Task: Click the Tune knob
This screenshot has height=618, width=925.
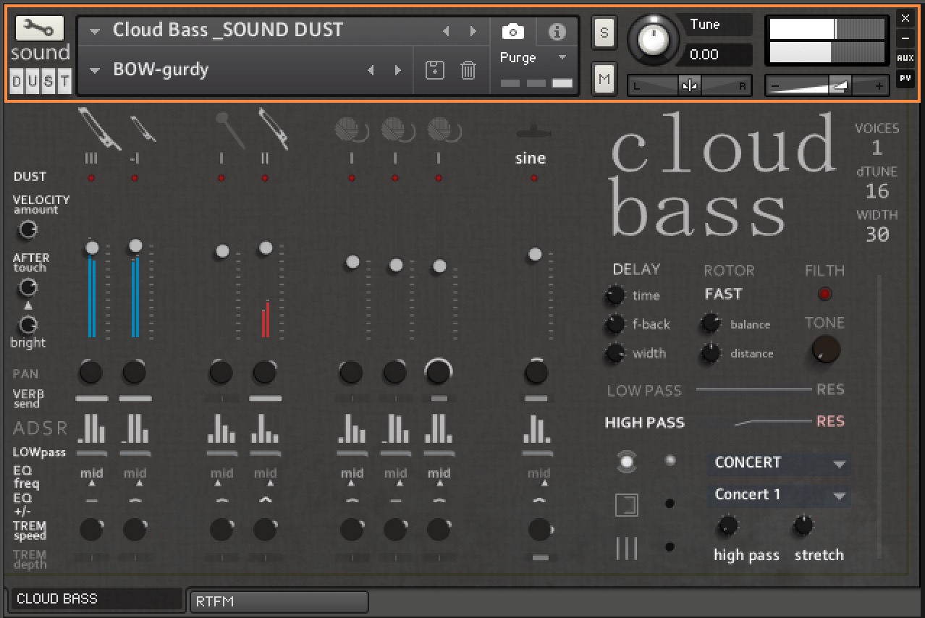Action: coord(653,40)
